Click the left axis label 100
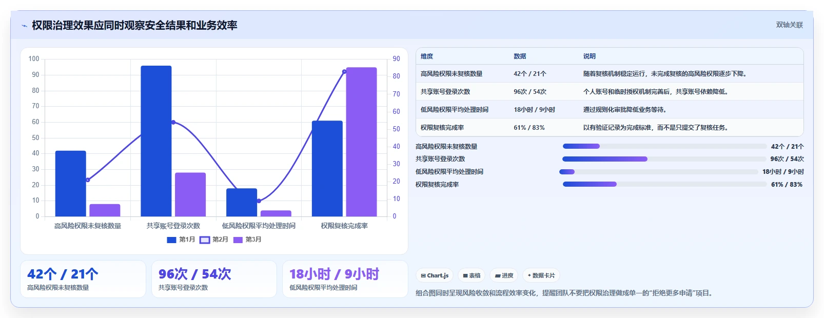The height and width of the screenshot is (318, 824). (34, 59)
